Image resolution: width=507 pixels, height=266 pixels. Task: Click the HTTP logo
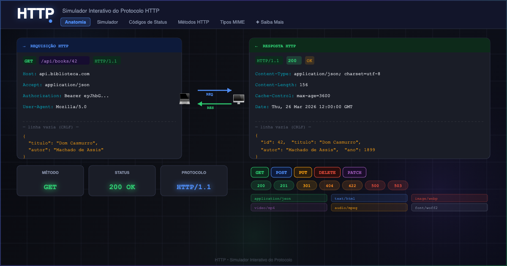(x=35, y=14)
